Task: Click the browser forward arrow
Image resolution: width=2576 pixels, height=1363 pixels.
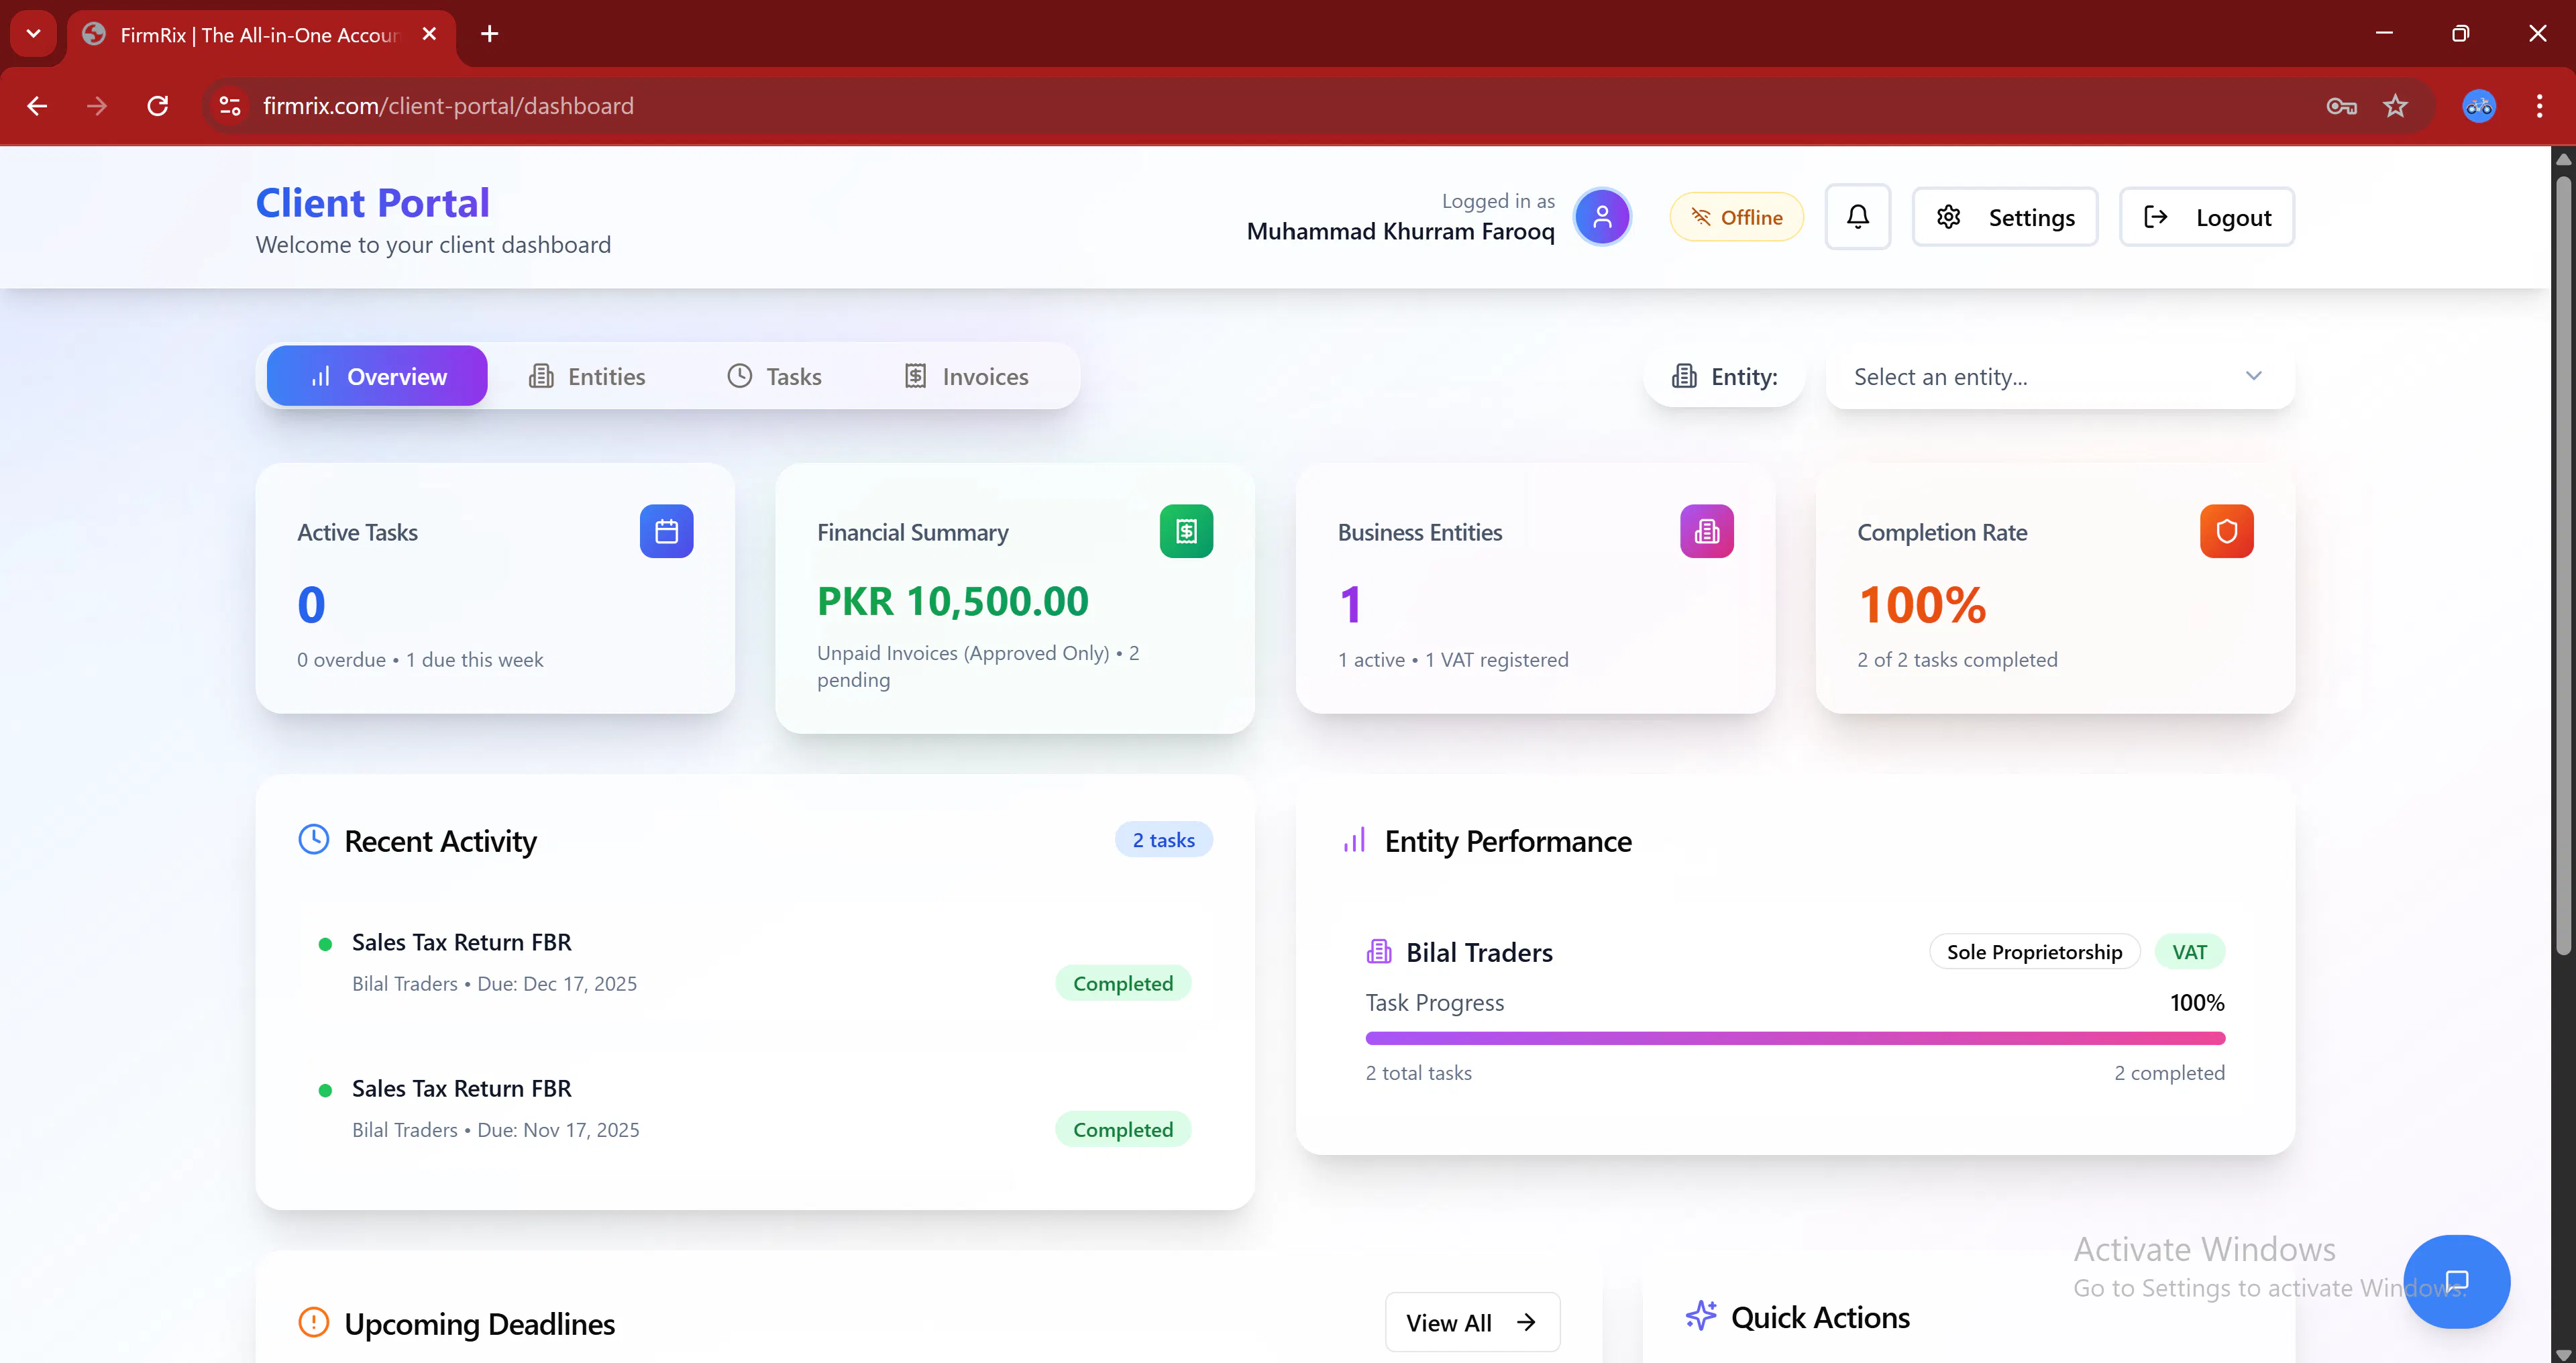Action: [97, 106]
